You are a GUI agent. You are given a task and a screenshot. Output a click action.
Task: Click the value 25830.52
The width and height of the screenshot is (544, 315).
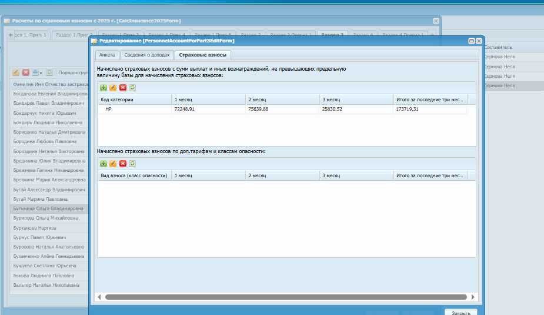coord(332,109)
